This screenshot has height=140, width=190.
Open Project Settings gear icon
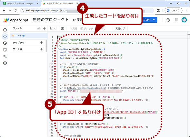pos(5,63)
